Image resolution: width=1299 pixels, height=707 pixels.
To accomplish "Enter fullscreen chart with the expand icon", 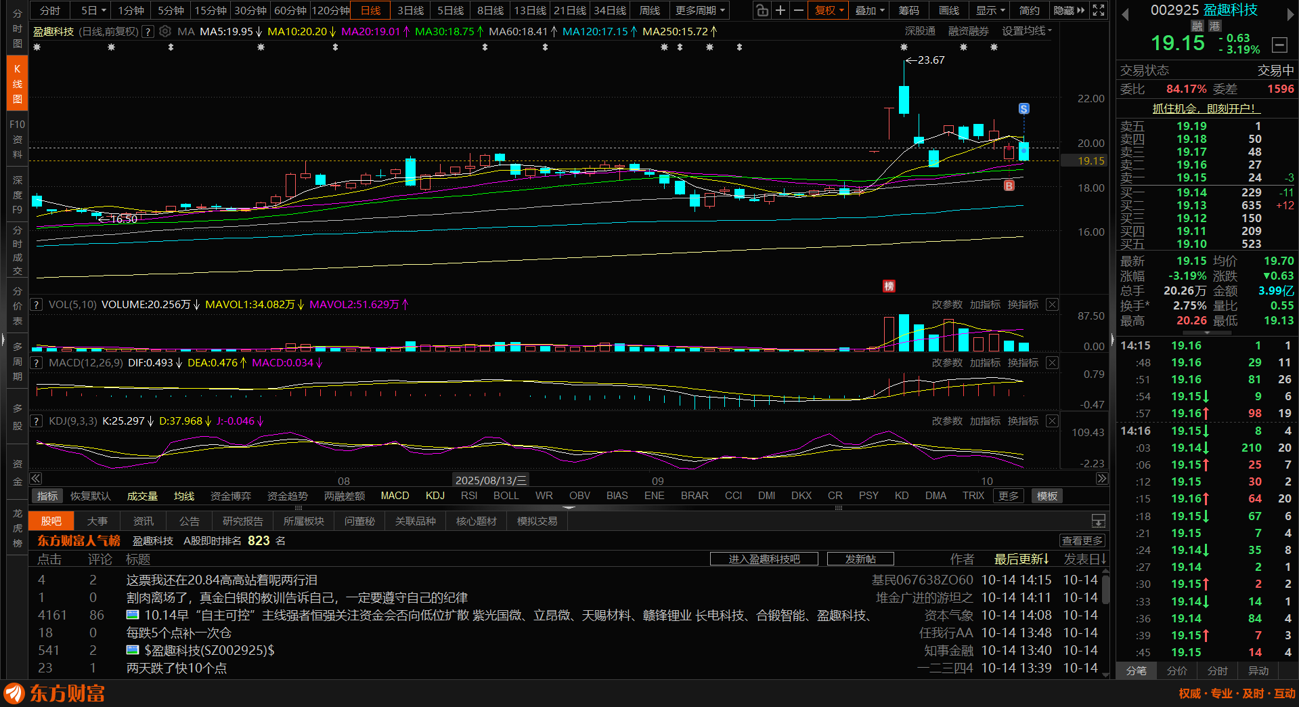I will point(1099,10).
